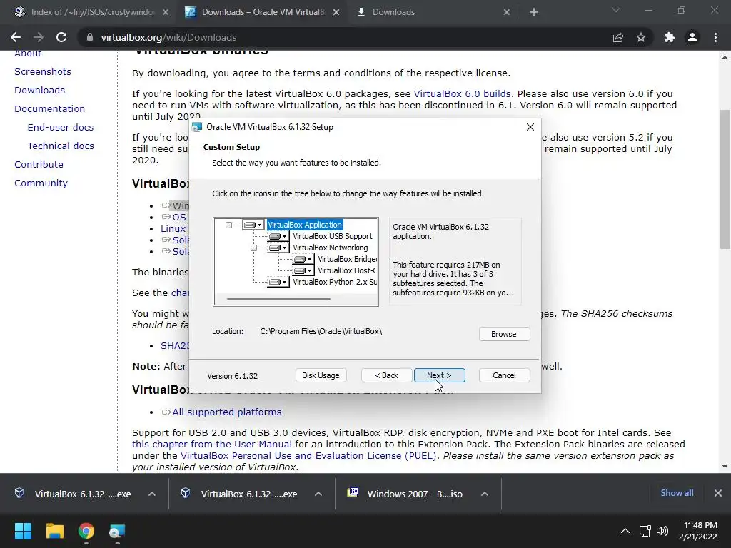Viewport: 731px width, 548px height.
Task: Go back in Chrome browser
Action: [x=16, y=37]
